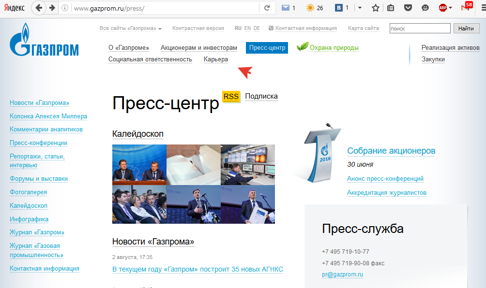The height and width of the screenshot is (288, 486).
Task: Switch language to DE
Action: click(x=257, y=28)
